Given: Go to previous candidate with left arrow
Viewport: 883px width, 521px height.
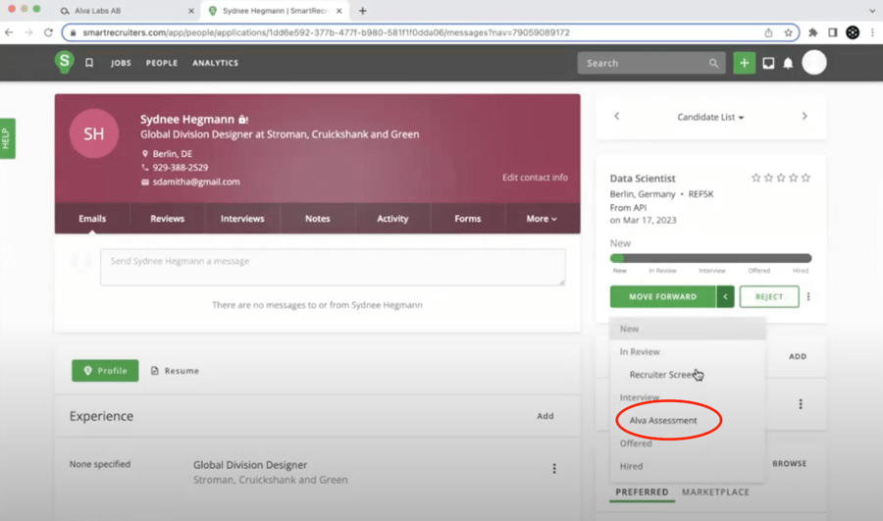Looking at the screenshot, I should (616, 116).
